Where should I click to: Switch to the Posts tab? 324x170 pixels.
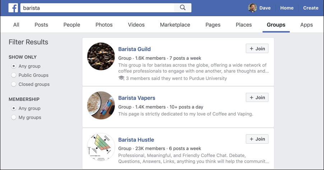coord(41,25)
